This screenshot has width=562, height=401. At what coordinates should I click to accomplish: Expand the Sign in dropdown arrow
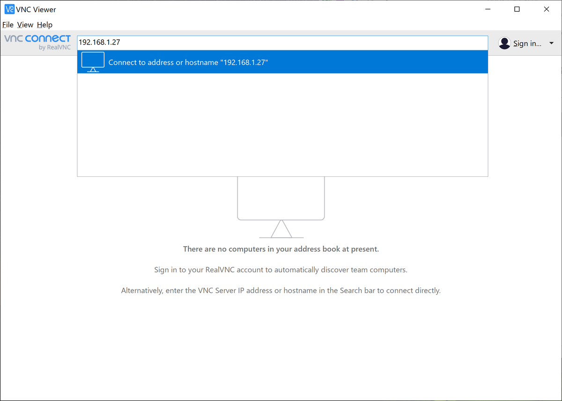point(551,43)
